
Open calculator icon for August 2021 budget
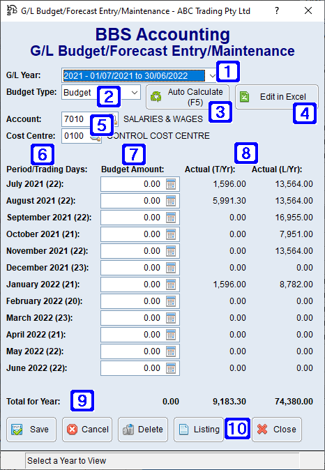coord(171,201)
